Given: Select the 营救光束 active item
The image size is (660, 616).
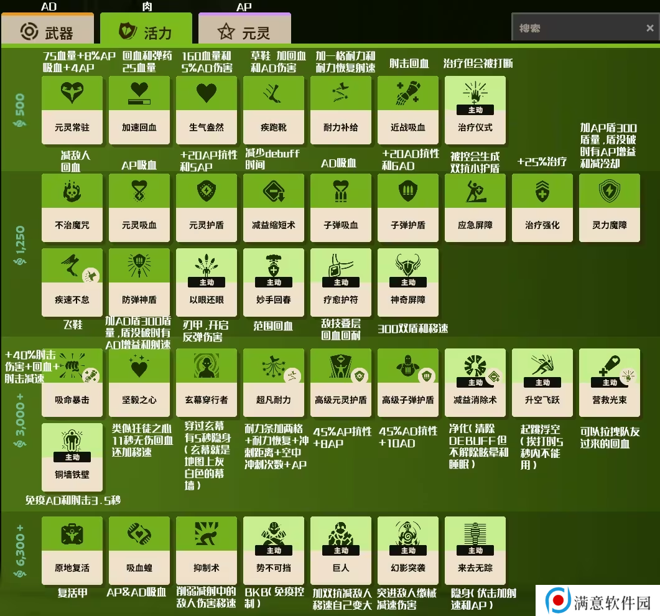Looking at the screenshot, I should [610, 383].
